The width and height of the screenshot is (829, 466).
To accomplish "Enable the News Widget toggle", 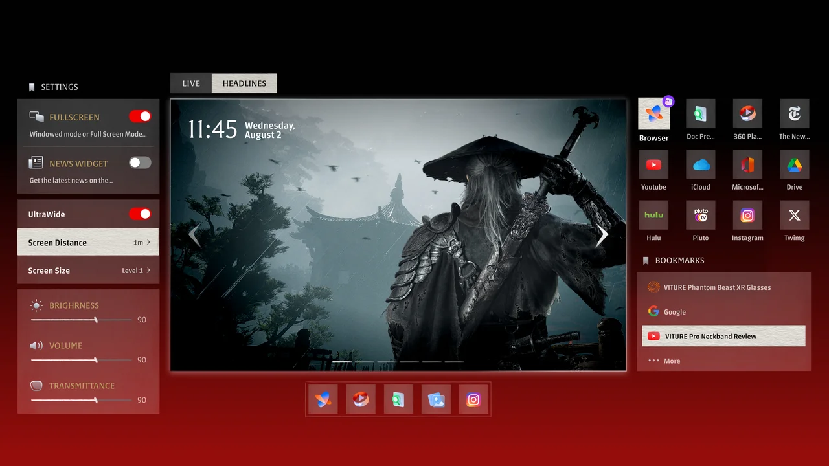I will [140, 162].
